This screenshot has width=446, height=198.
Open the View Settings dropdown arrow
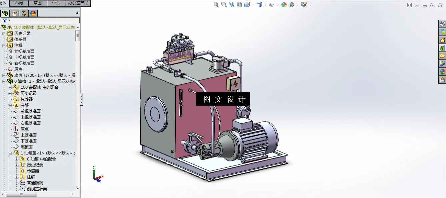click(x=310, y=5)
